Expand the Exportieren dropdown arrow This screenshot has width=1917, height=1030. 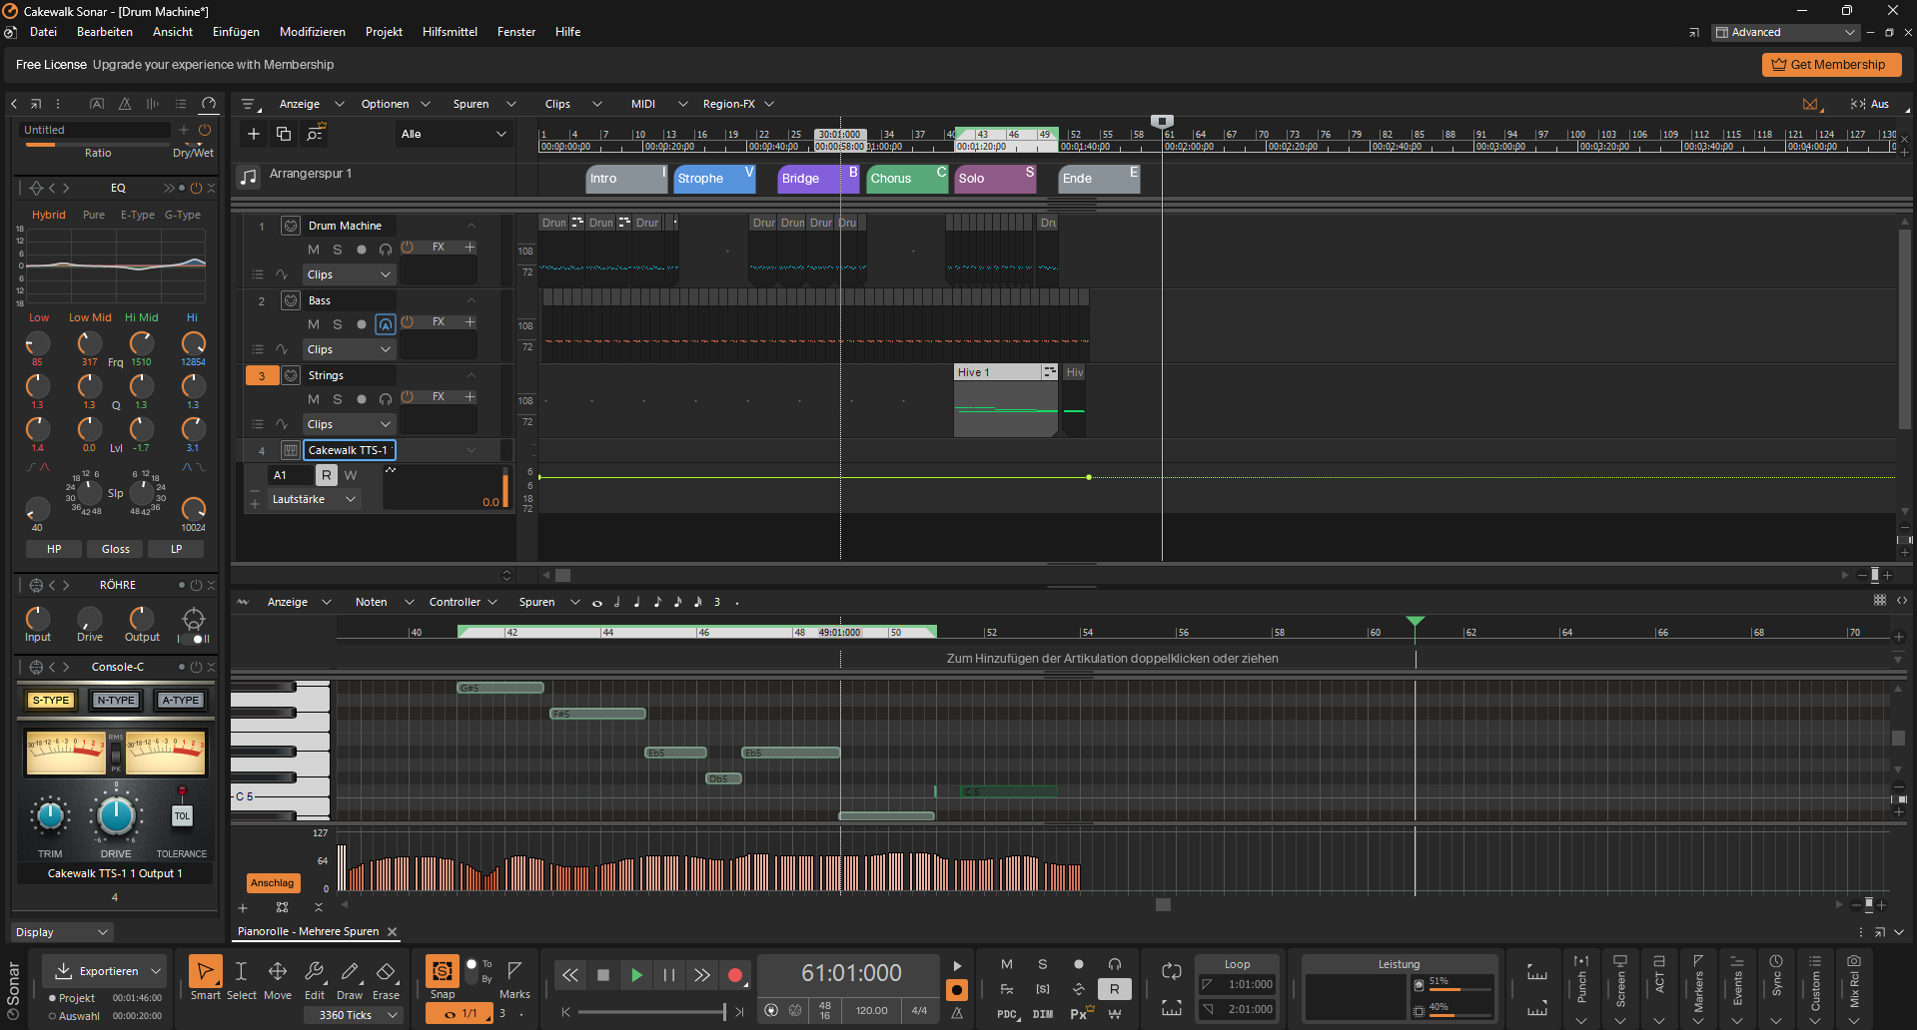(x=156, y=971)
